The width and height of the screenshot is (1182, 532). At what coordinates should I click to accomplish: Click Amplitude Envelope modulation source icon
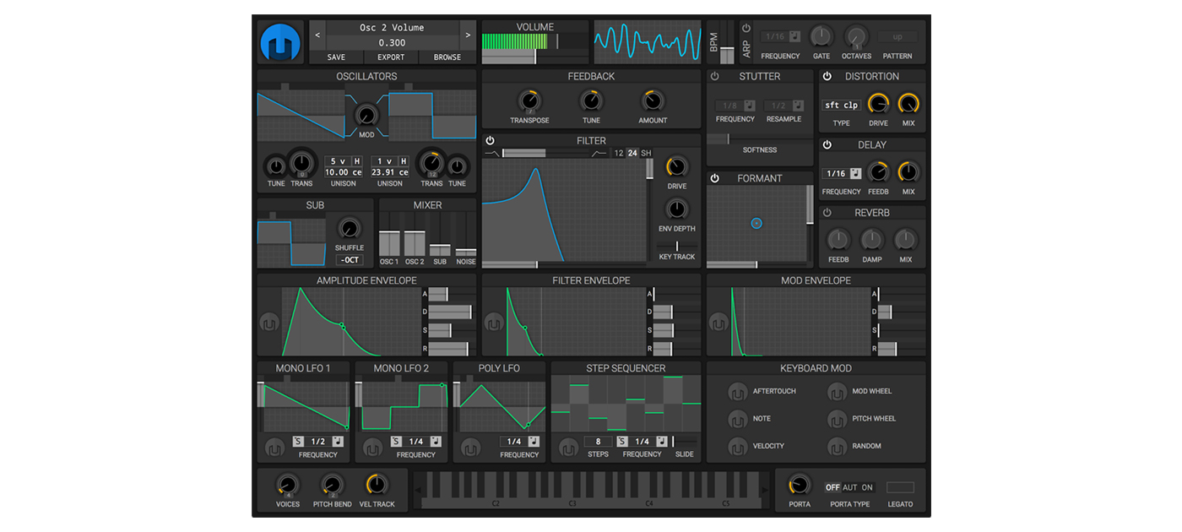pos(269,323)
